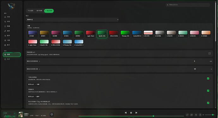Choose the light foobar2000 theme

tap(79, 43)
